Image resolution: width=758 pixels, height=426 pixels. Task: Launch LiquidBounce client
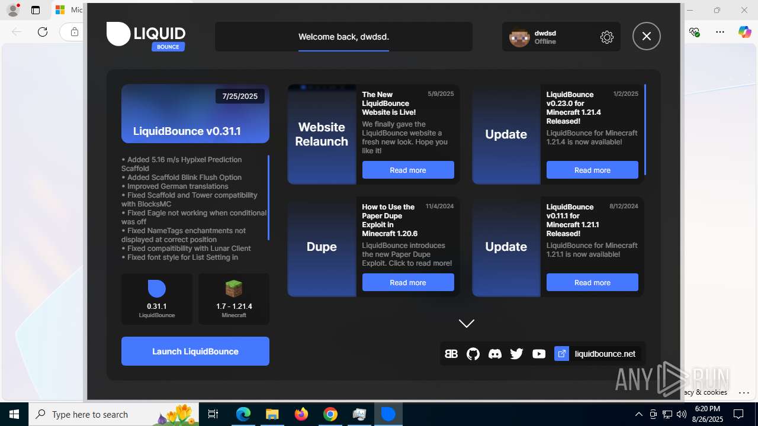click(x=195, y=351)
